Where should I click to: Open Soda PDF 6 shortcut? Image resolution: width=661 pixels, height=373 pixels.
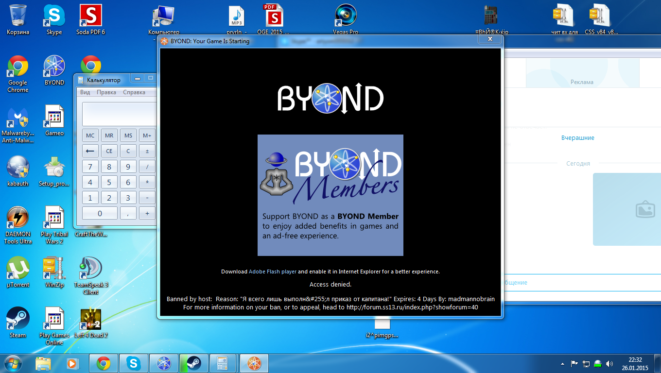(x=91, y=19)
